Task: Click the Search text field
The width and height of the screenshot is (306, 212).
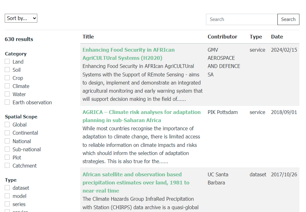Action: pyautogui.click(x=241, y=19)
